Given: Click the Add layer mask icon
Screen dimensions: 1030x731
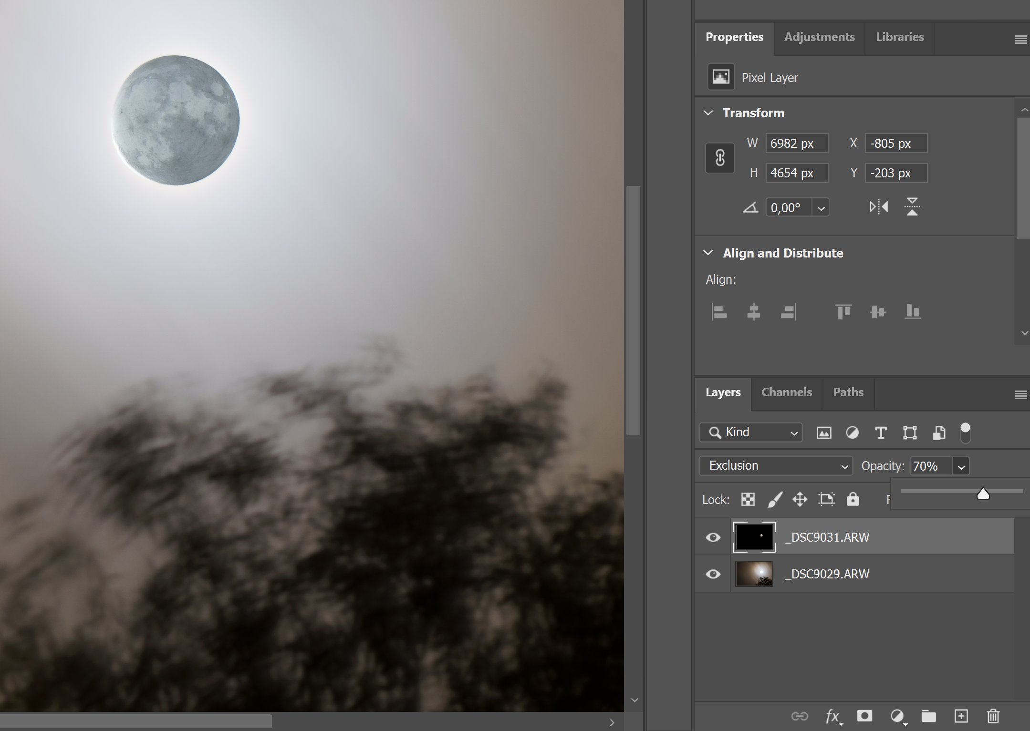Looking at the screenshot, I should [x=865, y=716].
